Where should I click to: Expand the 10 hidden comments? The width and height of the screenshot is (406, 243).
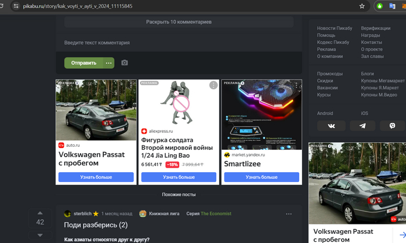tap(179, 22)
